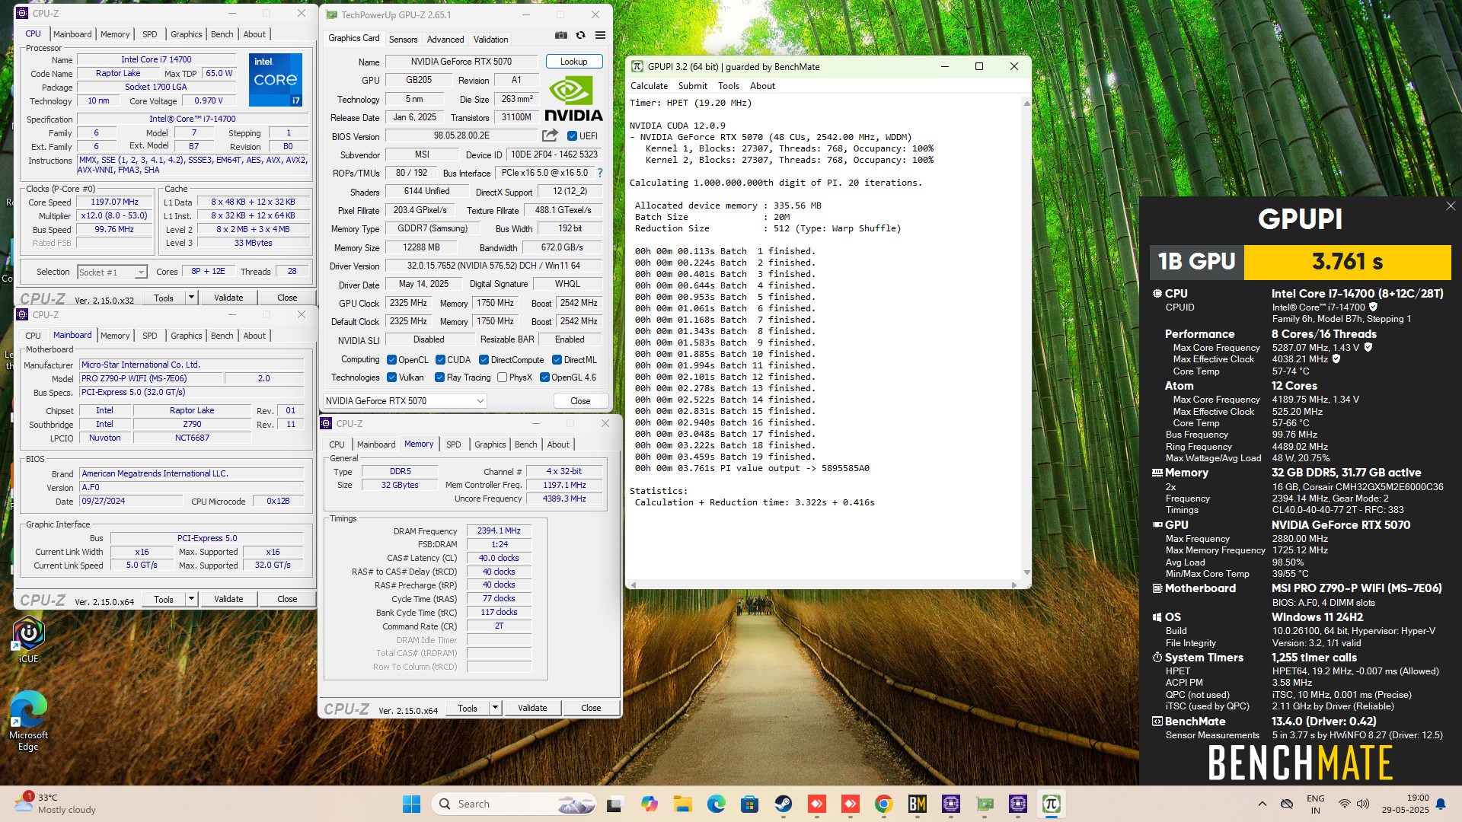Click the BIOS Version field in GPU-Z
Viewport: 1462px width, 822px height.
tap(461, 136)
